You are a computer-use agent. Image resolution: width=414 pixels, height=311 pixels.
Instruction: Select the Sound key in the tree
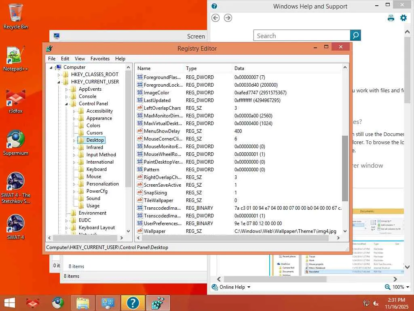pos(93,198)
